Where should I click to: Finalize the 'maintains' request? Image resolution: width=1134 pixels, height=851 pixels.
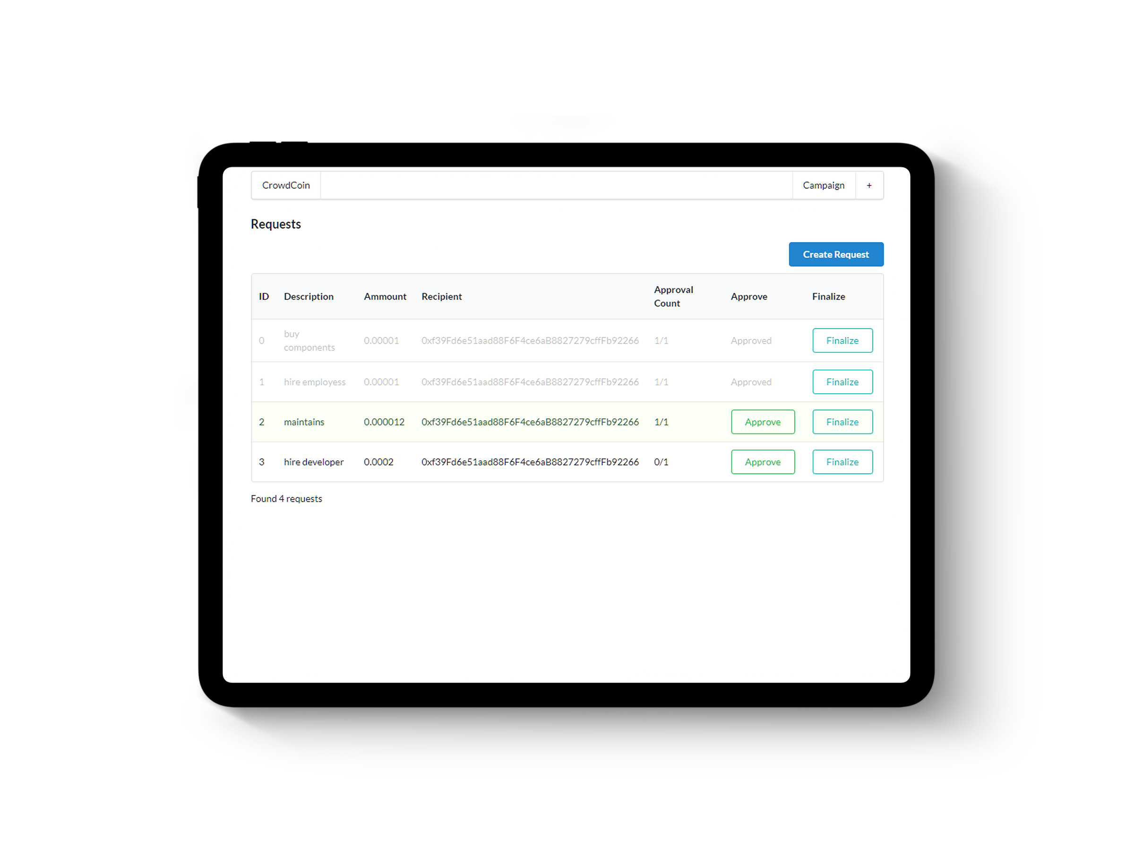click(x=842, y=422)
